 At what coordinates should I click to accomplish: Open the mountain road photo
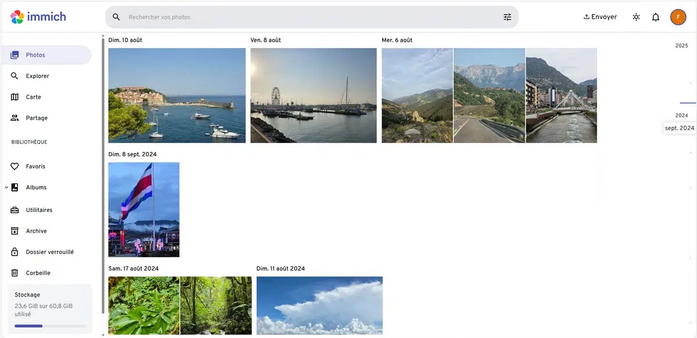coord(489,95)
